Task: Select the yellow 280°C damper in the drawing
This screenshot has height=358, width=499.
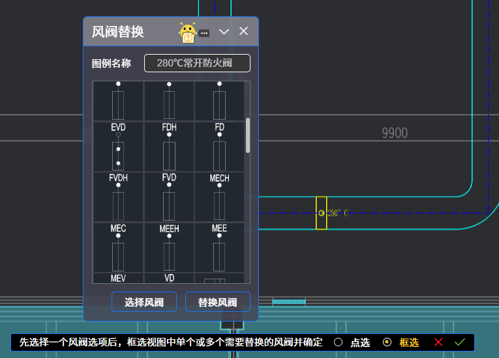Action: pyautogui.click(x=321, y=213)
